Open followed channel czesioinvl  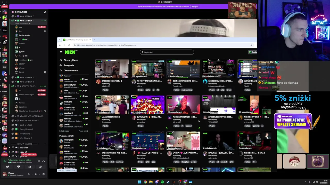tap(73, 114)
